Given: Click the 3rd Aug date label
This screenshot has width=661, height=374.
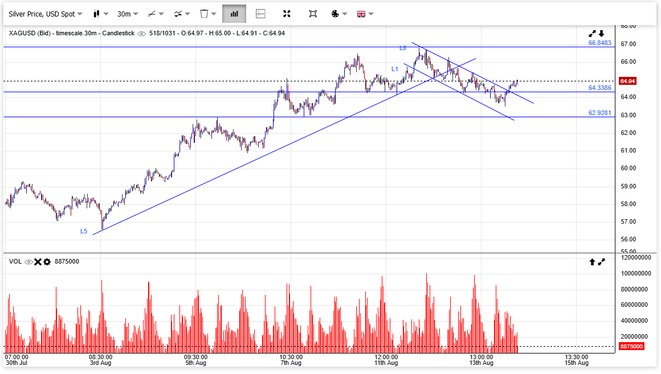Looking at the screenshot, I should pyautogui.click(x=101, y=363).
